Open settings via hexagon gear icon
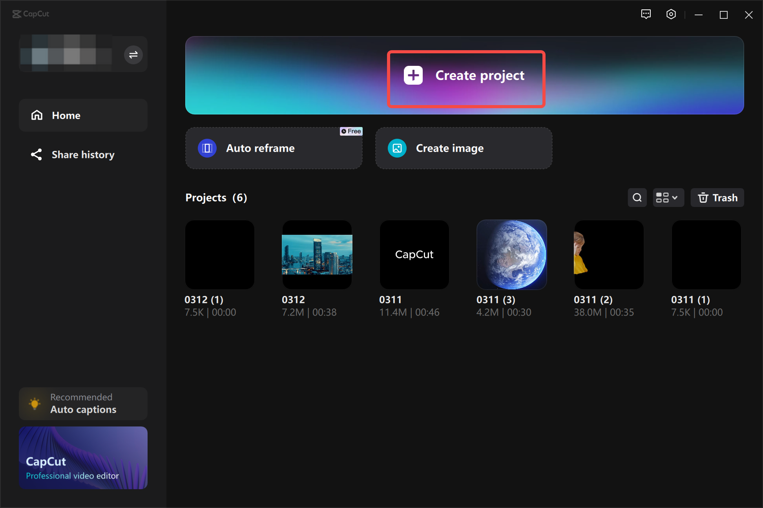The image size is (763, 508). click(671, 15)
